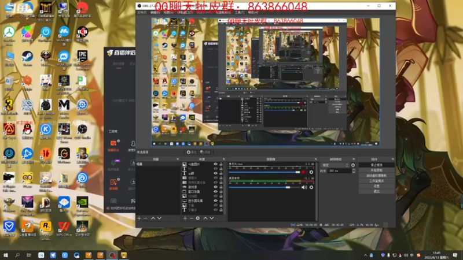This screenshot has height=260, width=463.
Task: Toggle lock on 显示器采集 source
Action: click(x=221, y=200)
